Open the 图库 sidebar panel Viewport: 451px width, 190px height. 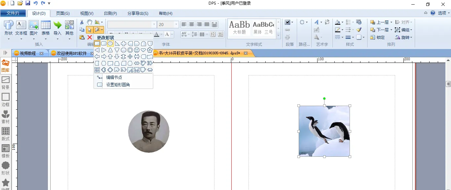coord(6,66)
